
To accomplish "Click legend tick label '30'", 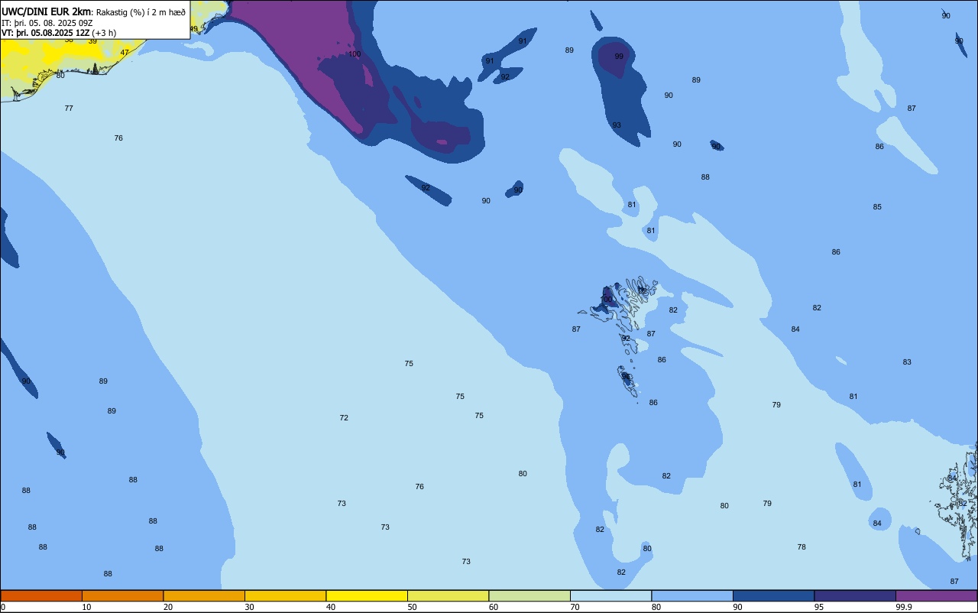I will 249,607.
